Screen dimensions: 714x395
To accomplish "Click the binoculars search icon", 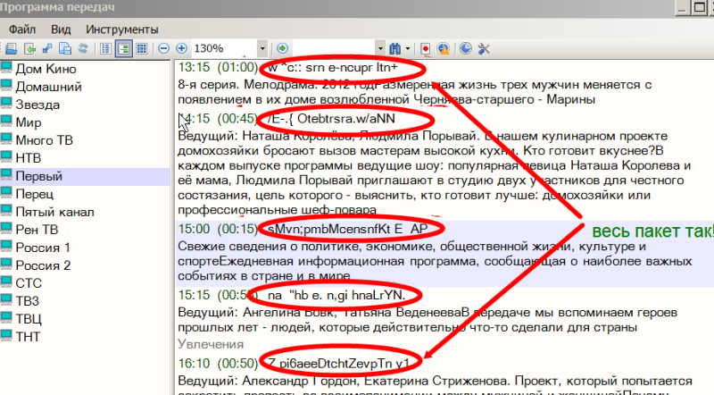I will click(394, 47).
